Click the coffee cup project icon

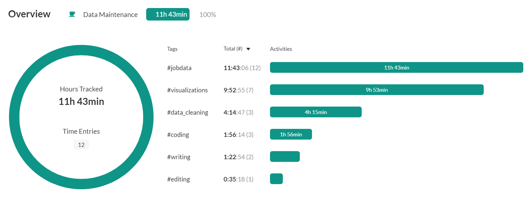[72, 14]
